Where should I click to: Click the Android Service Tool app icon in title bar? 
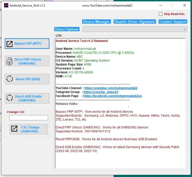point(6,5)
